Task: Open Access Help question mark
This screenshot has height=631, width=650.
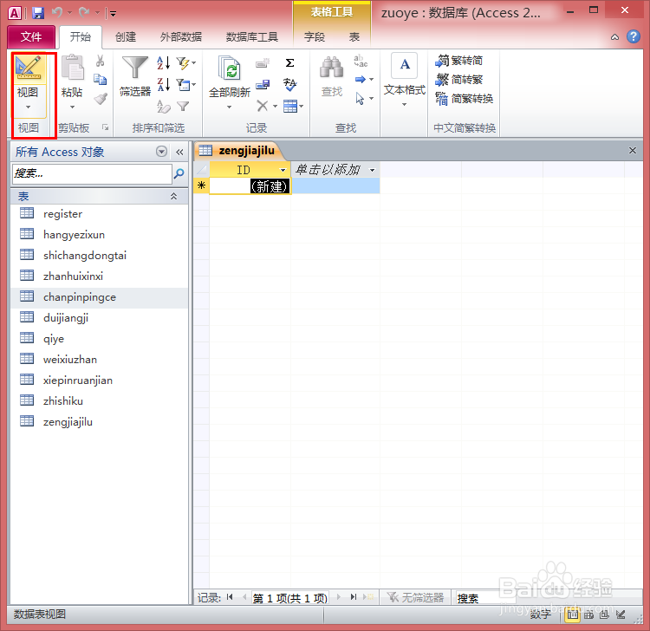Action: click(x=633, y=37)
